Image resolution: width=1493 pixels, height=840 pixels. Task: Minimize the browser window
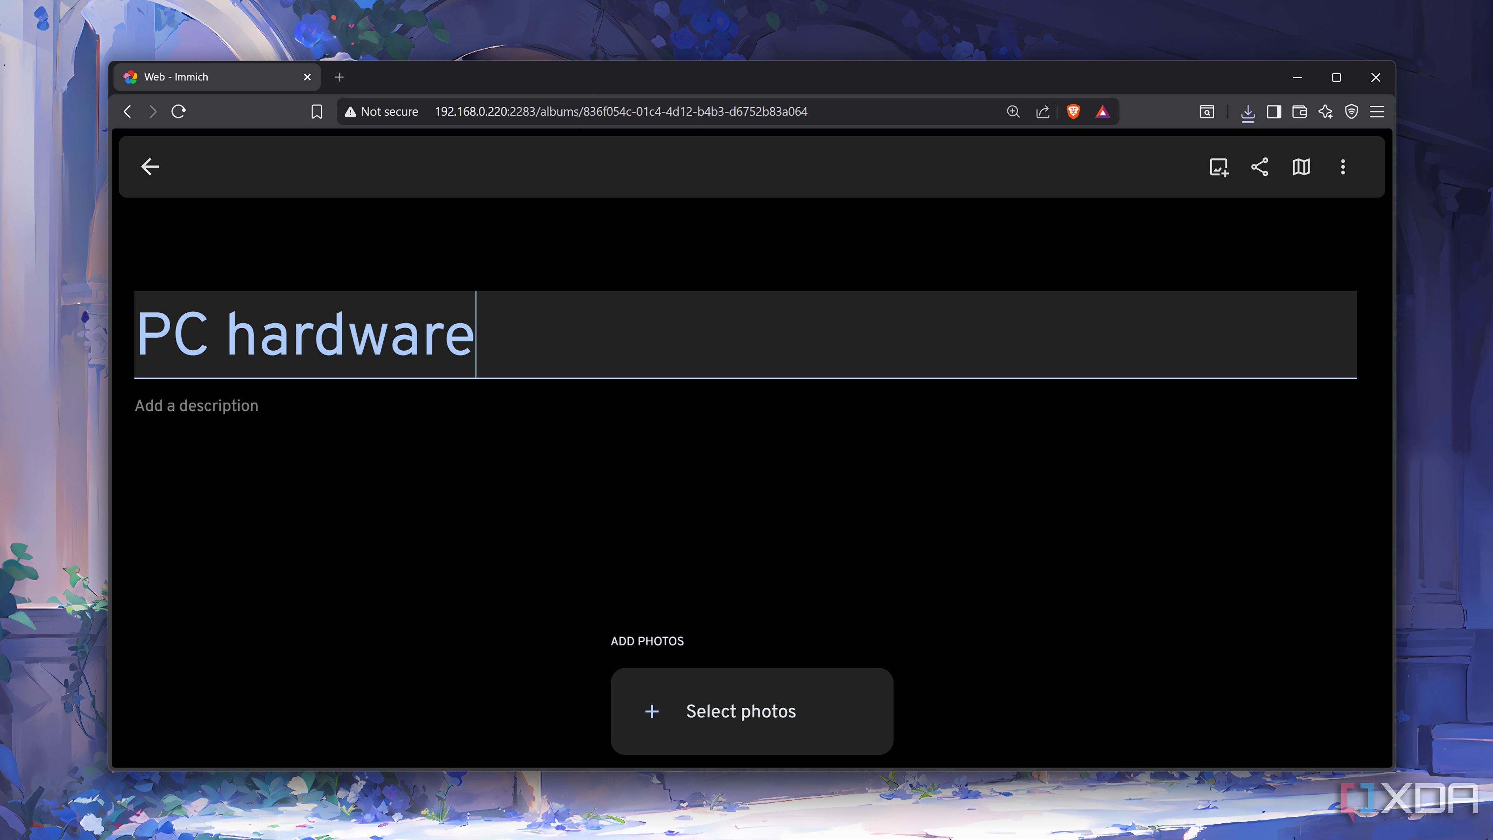(1298, 77)
